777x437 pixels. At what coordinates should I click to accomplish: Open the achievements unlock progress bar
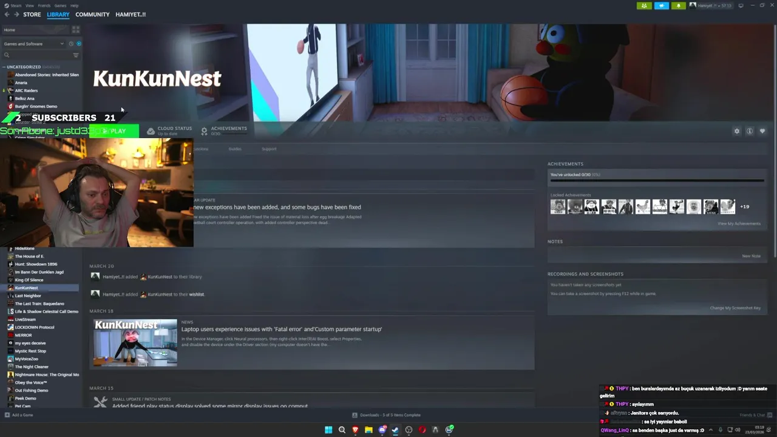click(657, 180)
